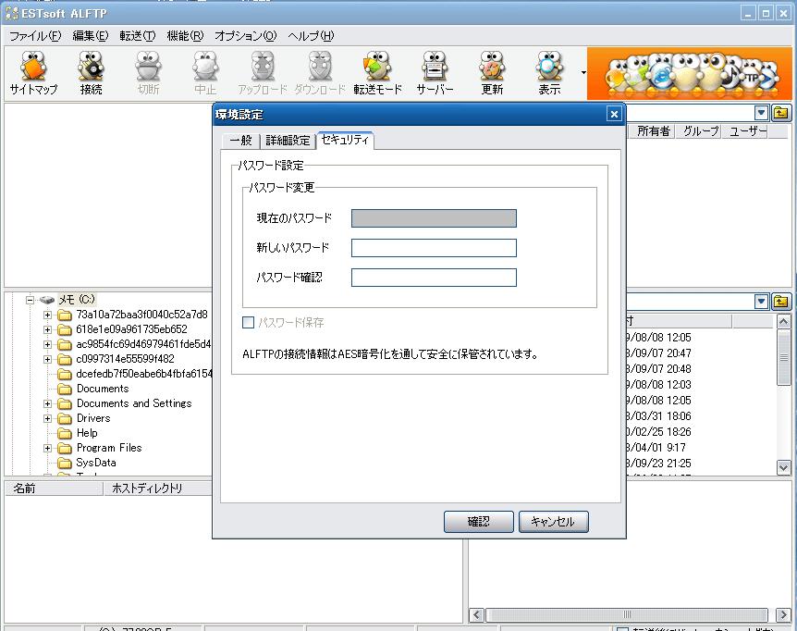Go up a folder in local pane

(x=780, y=302)
